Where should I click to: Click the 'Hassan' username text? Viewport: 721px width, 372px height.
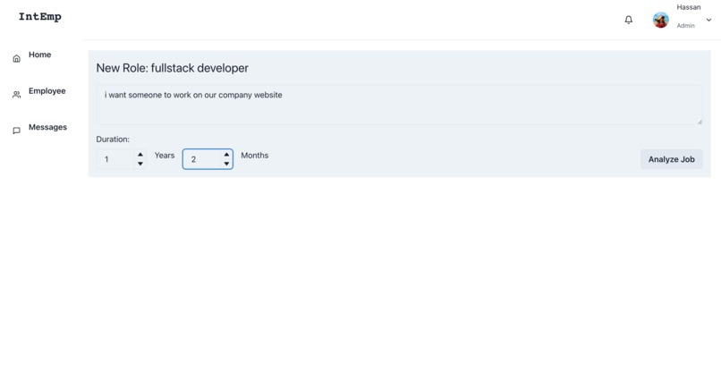tap(689, 7)
